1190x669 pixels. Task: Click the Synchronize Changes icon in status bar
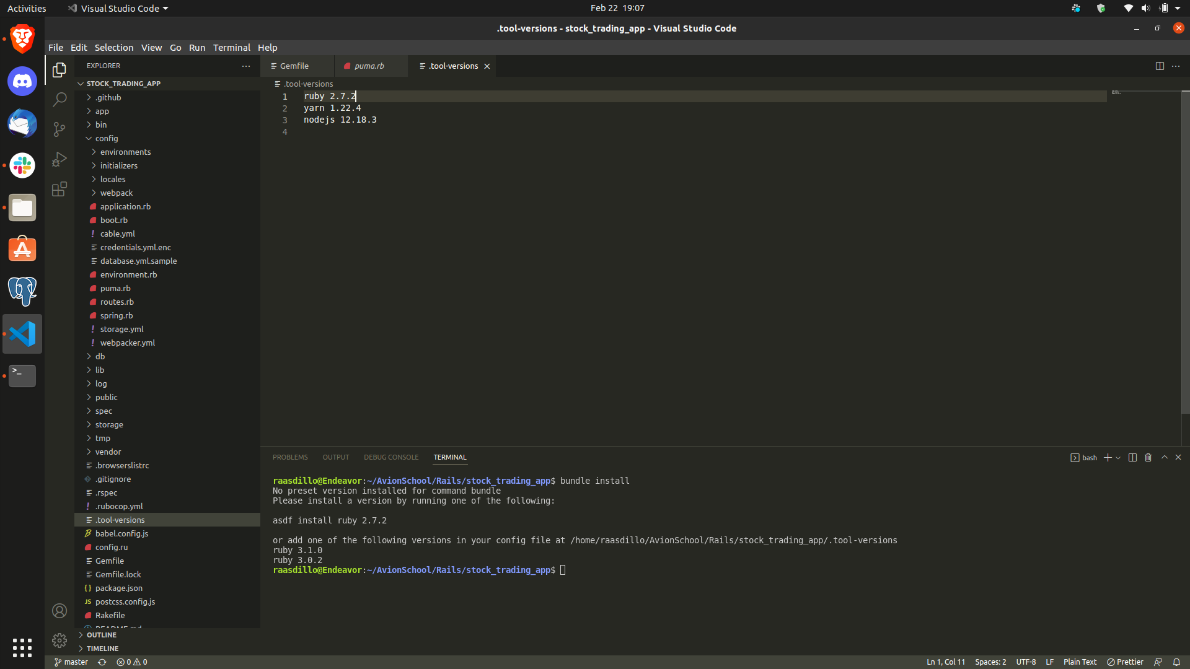(x=102, y=662)
